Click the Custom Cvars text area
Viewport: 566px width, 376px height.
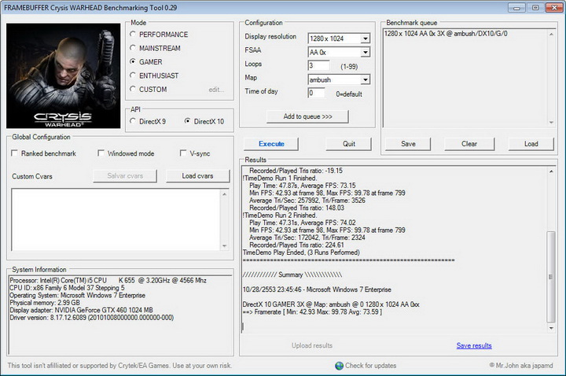point(116,219)
